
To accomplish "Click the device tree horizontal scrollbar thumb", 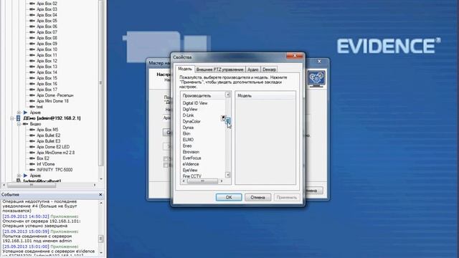I will tap(32, 185).
